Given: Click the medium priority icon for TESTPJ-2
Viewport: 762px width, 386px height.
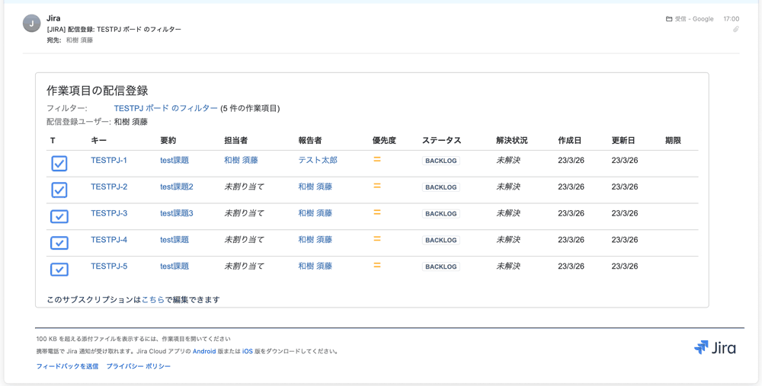Looking at the screenshot, I should pos(376,186).
